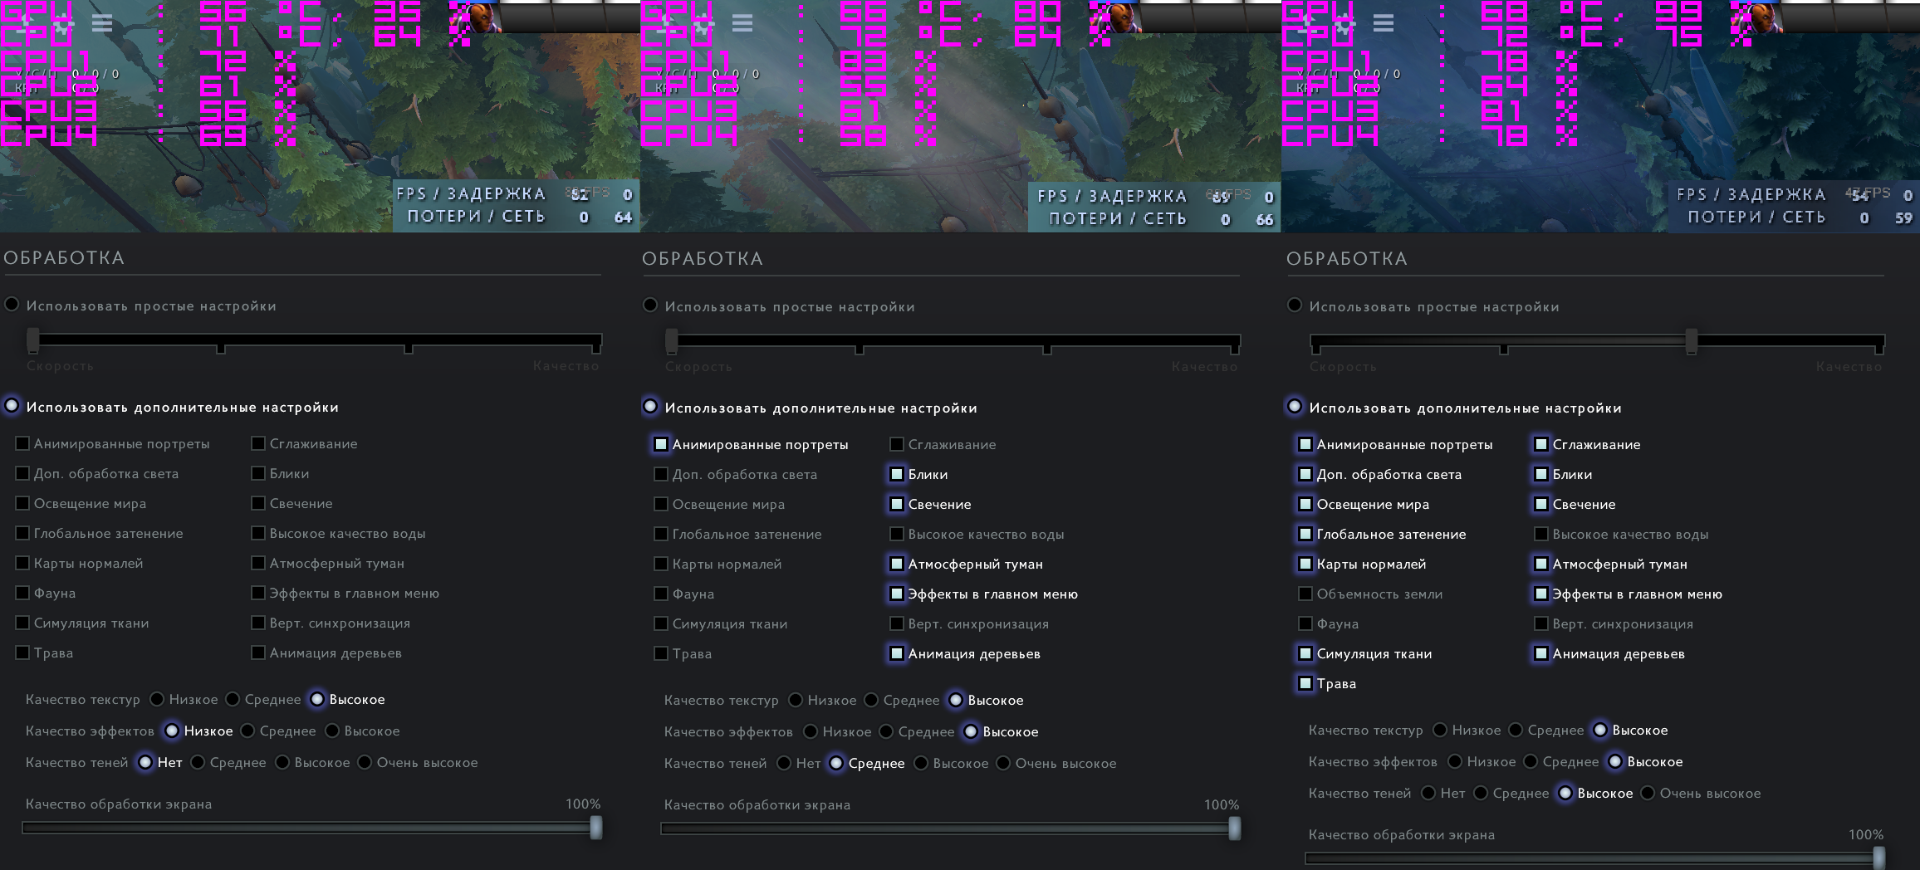Click the "100%" value in left screenshot
The height and width of the screenshot is (870, 1920).
click(583, 804)
